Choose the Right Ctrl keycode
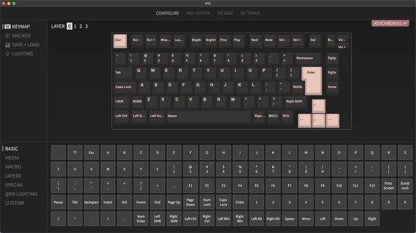This screenshot has height=233, width=416. point(207,219)
